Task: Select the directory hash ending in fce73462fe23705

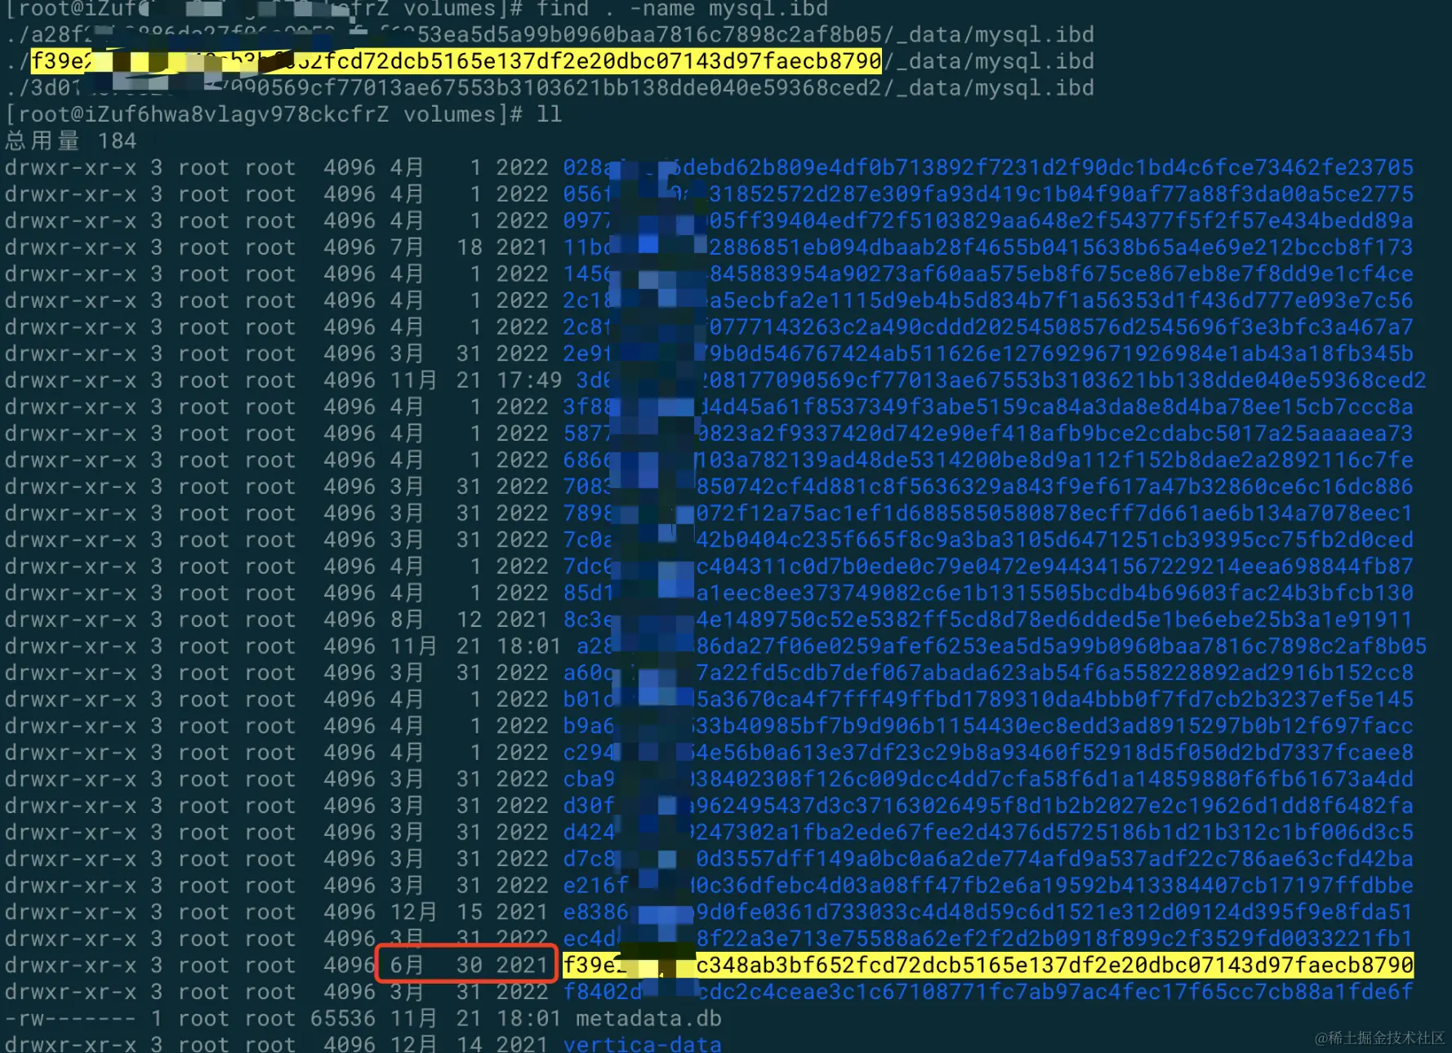Action: (988, 167)
